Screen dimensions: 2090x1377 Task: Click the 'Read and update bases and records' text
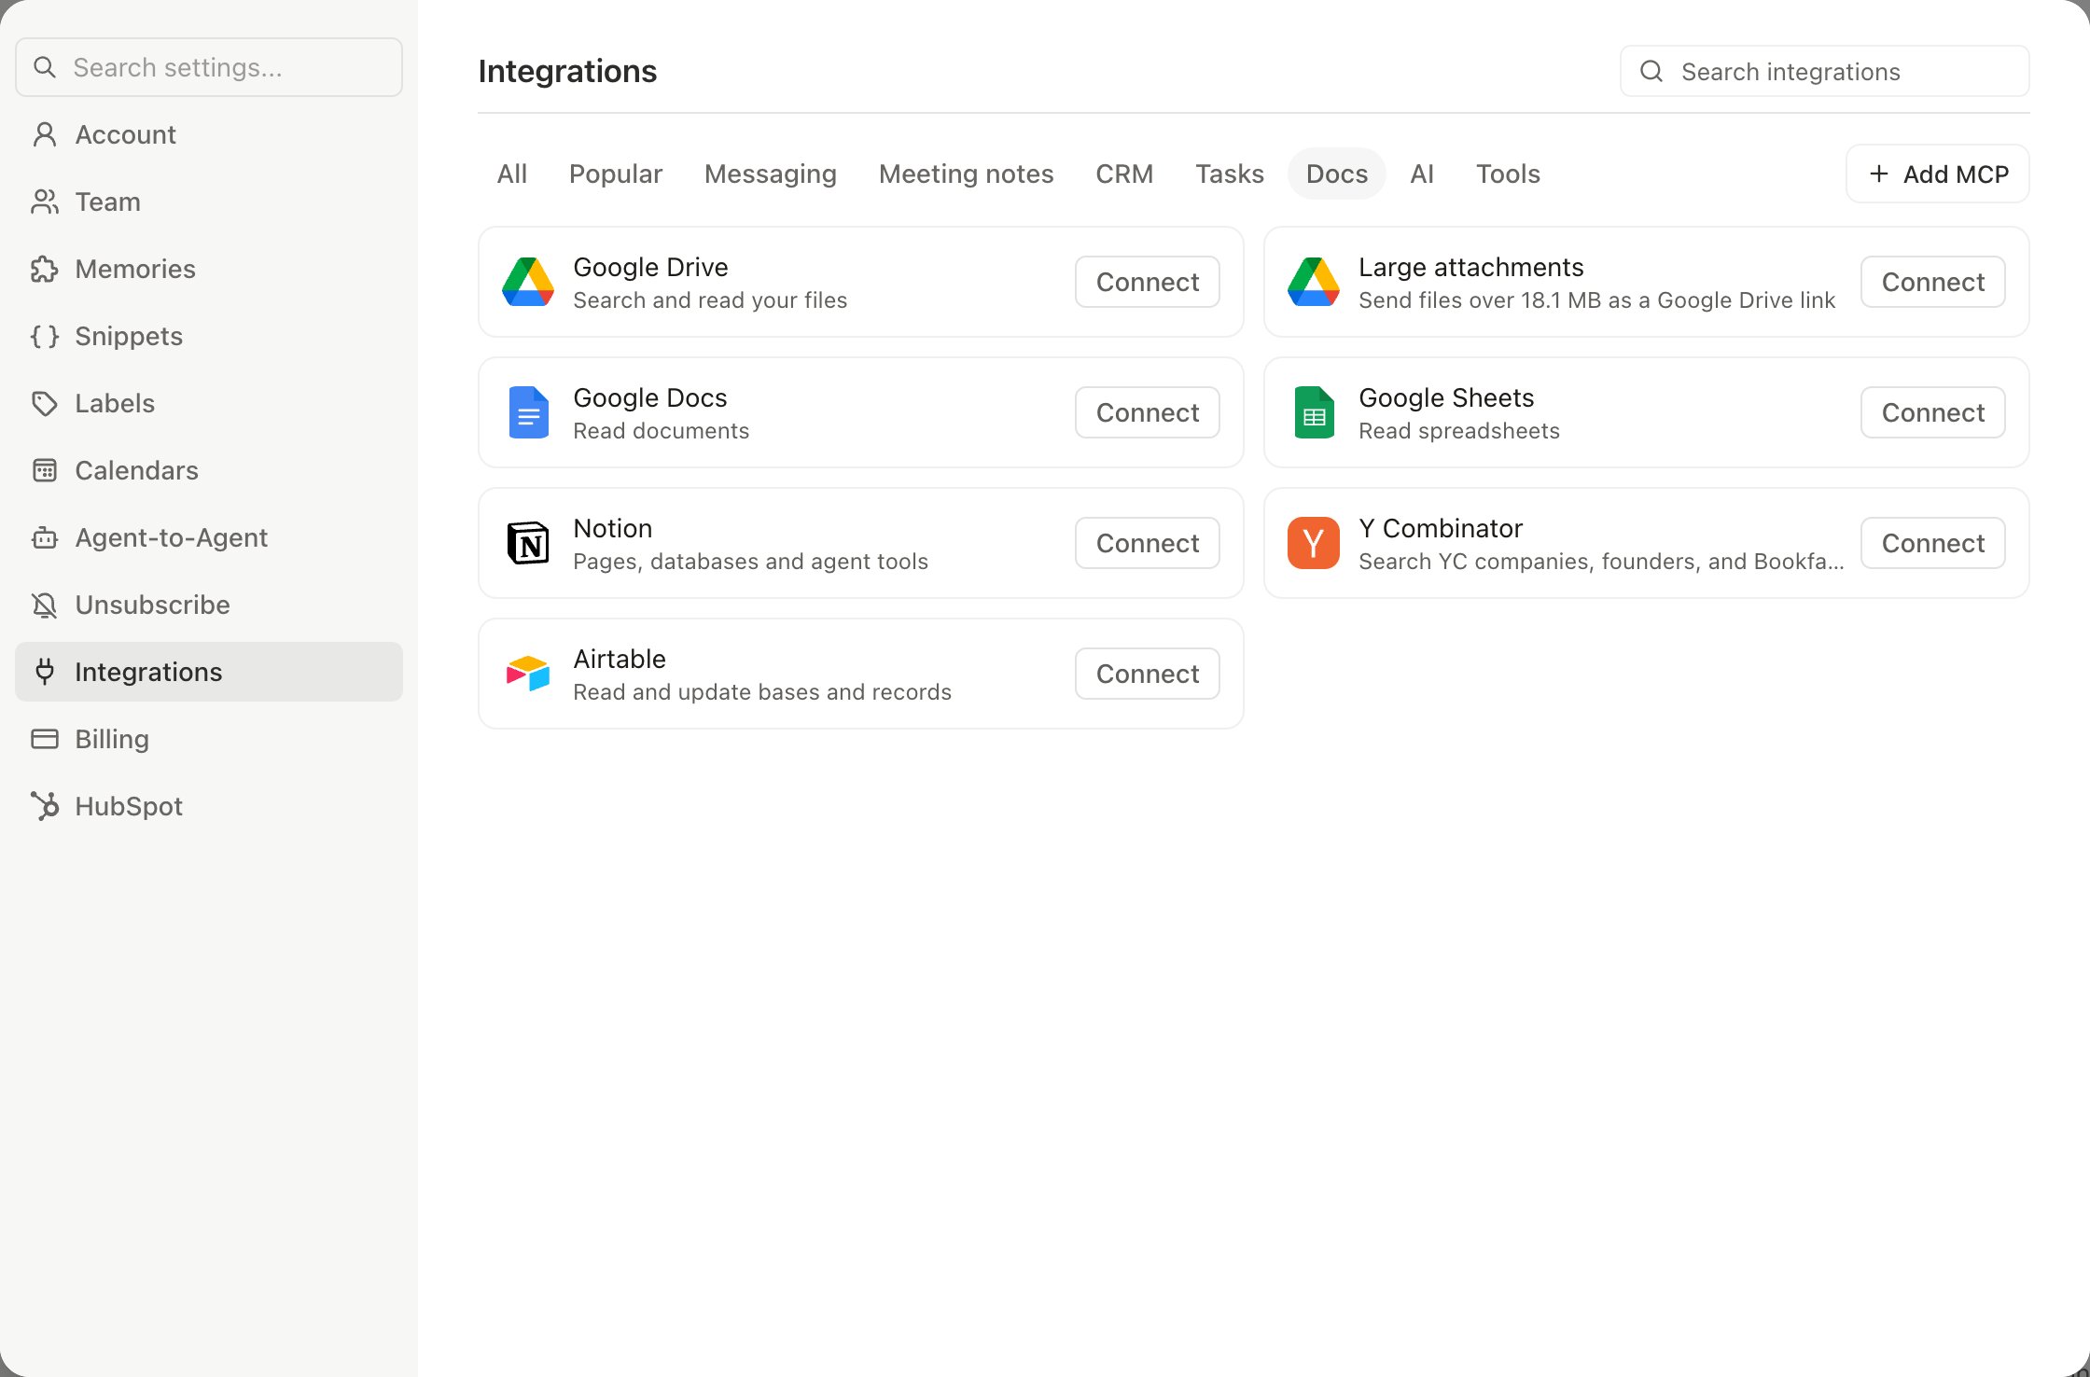pyautogui.click(x=762, y=692)
